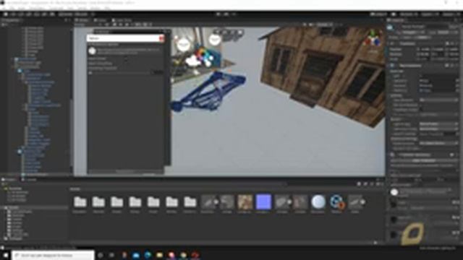Switch to the Scene tab
Image resolution: width=463 pixels, height=260 pixels.
[x=82, y=20]
